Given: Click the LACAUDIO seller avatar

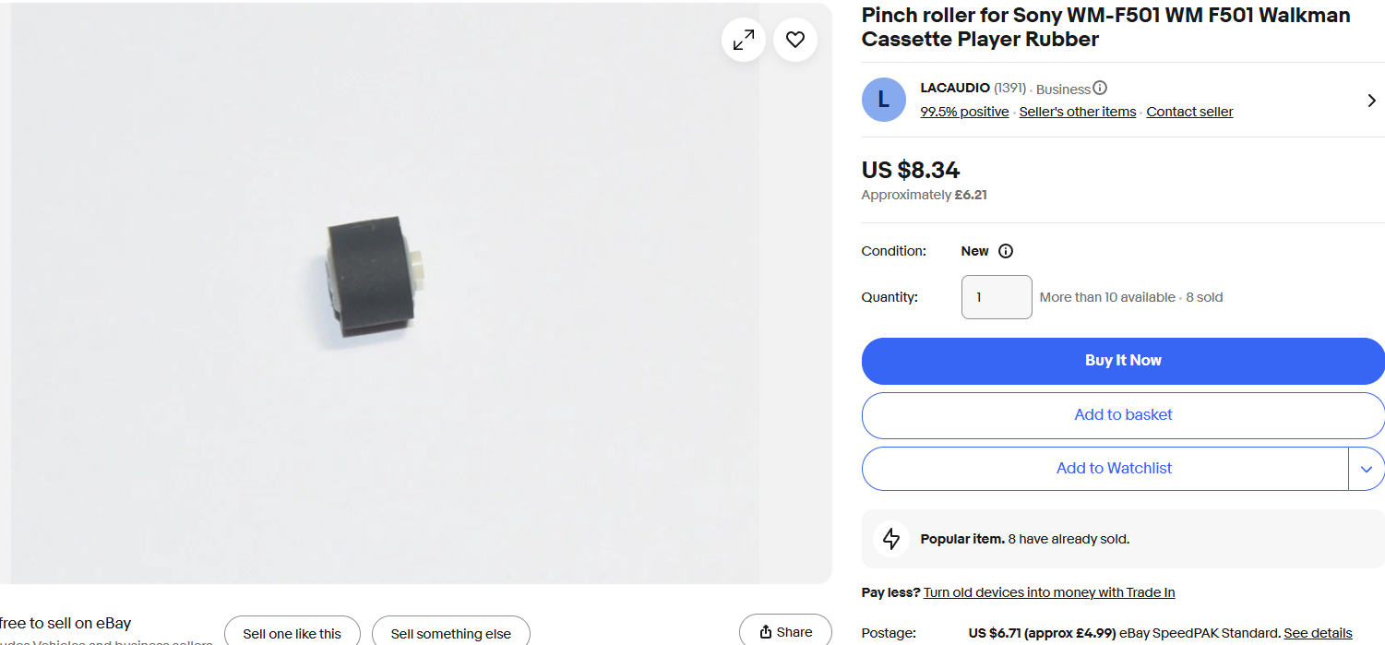Looking at the screenshot, I should point(883,100).
